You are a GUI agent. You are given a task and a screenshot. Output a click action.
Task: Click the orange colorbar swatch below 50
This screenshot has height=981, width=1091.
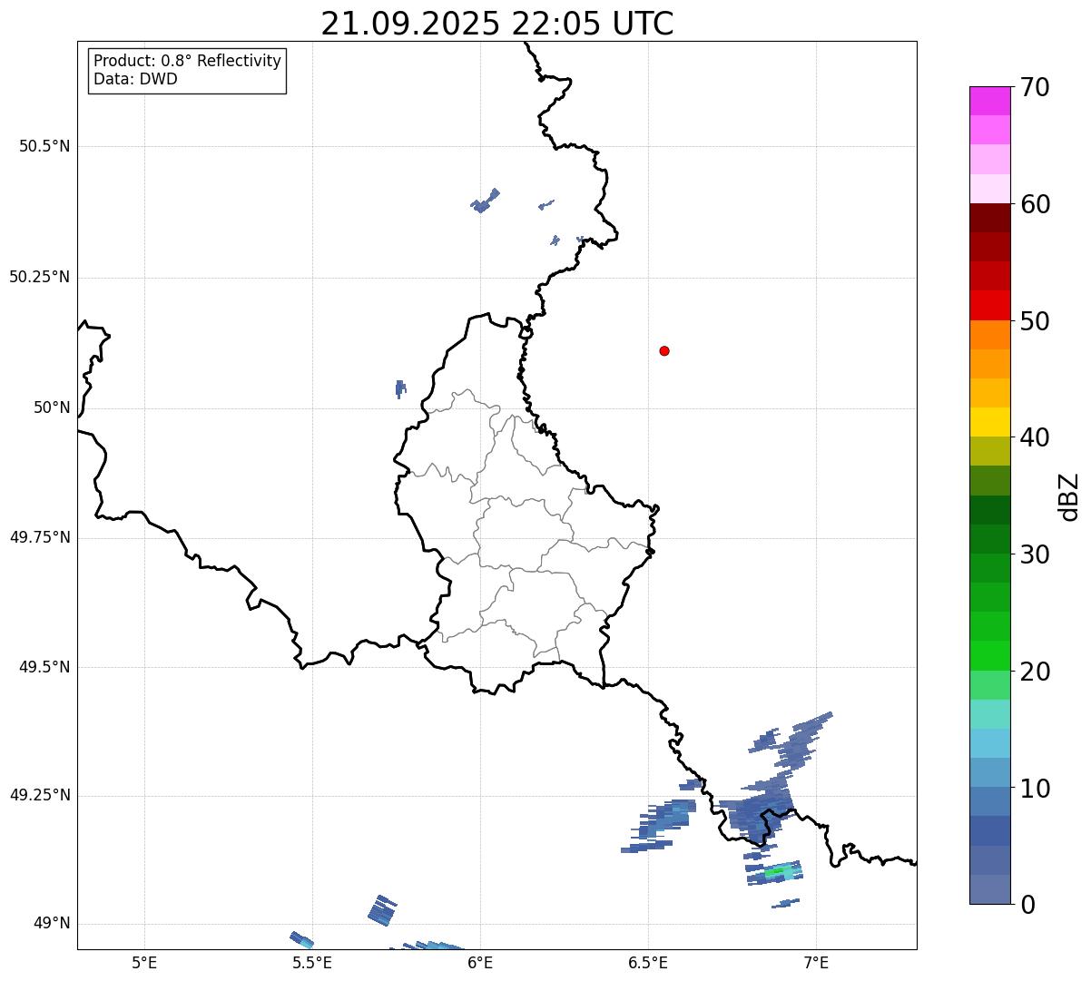pyautogui.click(x=989, y=335)
